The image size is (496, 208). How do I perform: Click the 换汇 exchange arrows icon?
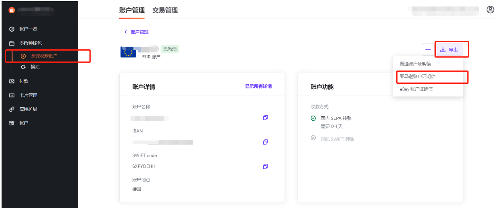tap(23, 67)
